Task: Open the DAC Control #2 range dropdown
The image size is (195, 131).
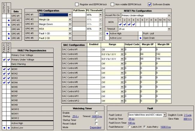Action: click(122, 54)
